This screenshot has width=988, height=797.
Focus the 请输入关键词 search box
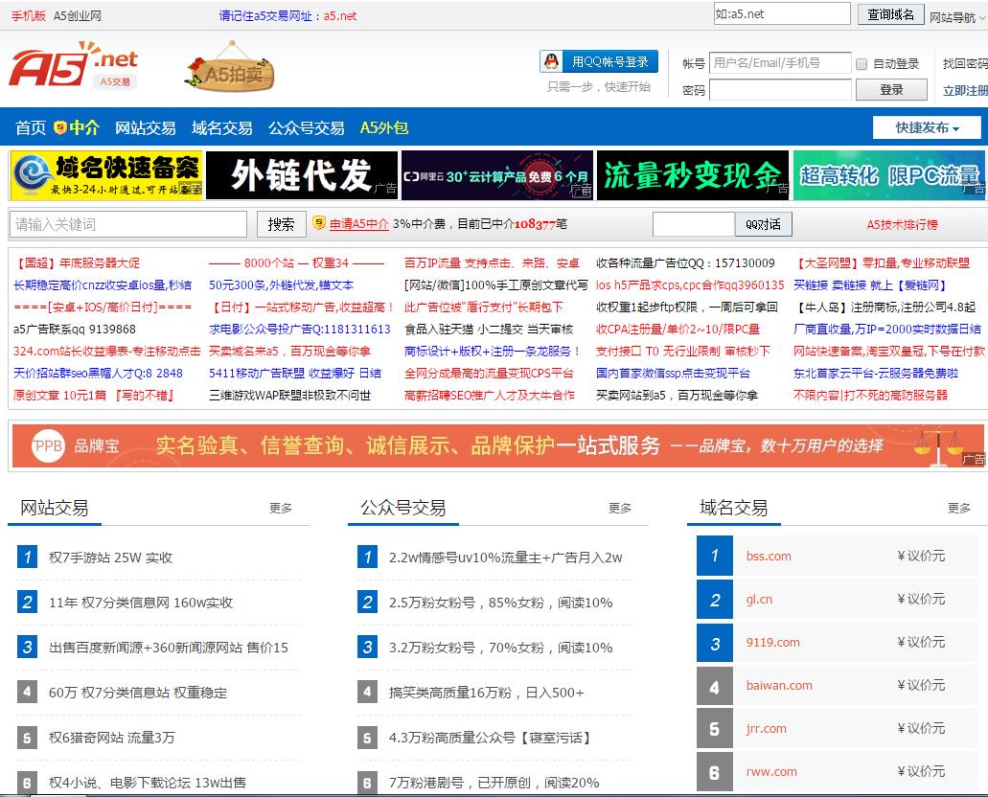pos(127,224)
